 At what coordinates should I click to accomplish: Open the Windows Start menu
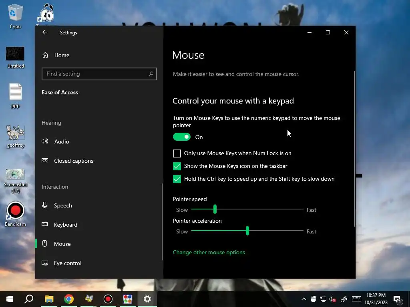coord(10,299)
